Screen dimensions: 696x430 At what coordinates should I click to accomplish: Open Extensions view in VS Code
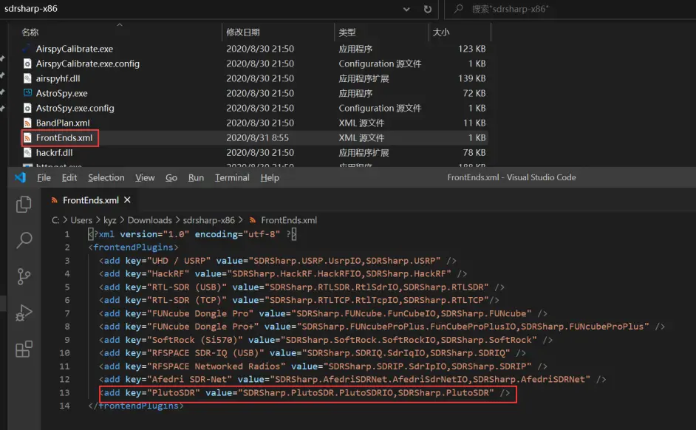pos(24,349)
